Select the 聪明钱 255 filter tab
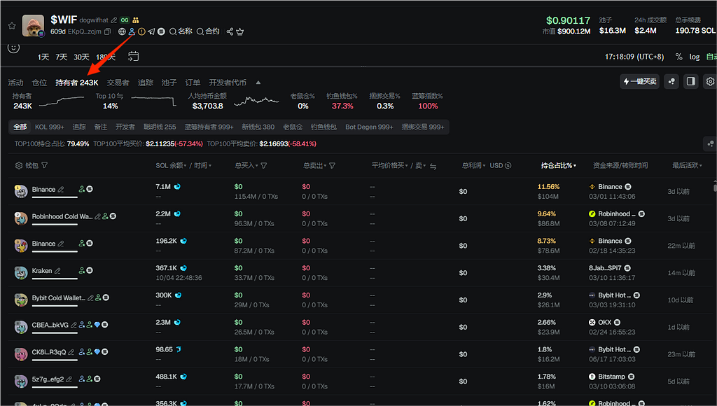Screen dimensions: 717x406 pos(160,127)
